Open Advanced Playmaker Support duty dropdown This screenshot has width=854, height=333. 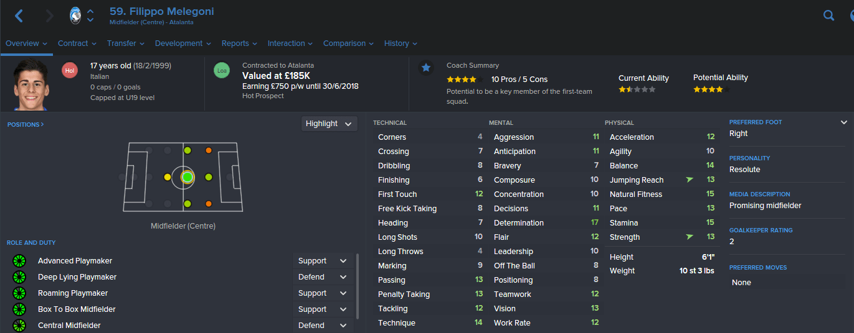click(323, 261)
